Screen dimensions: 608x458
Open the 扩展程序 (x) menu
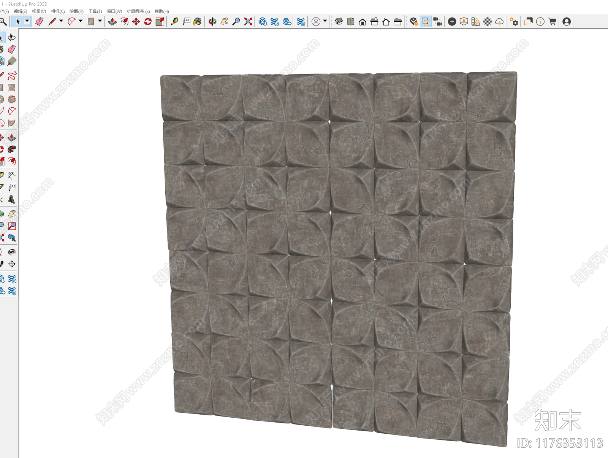tap(138, 11)
